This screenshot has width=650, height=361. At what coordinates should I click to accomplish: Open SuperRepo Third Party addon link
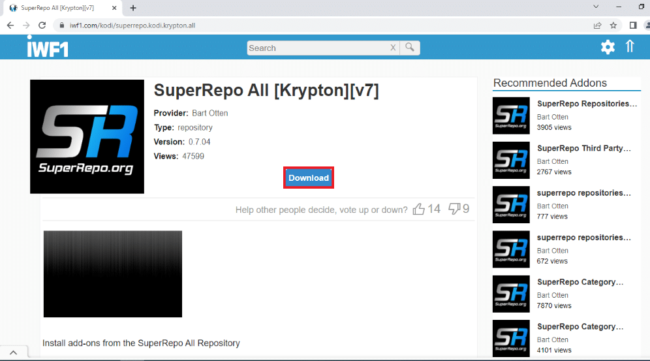coord(584,148)
